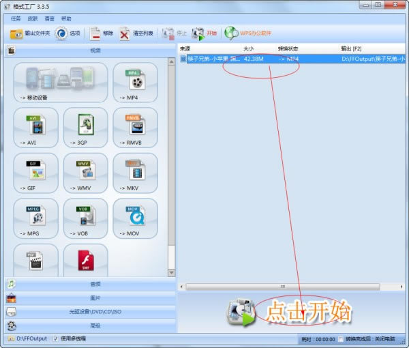Select the 移动设备 mobile device tile

[61, 83]
